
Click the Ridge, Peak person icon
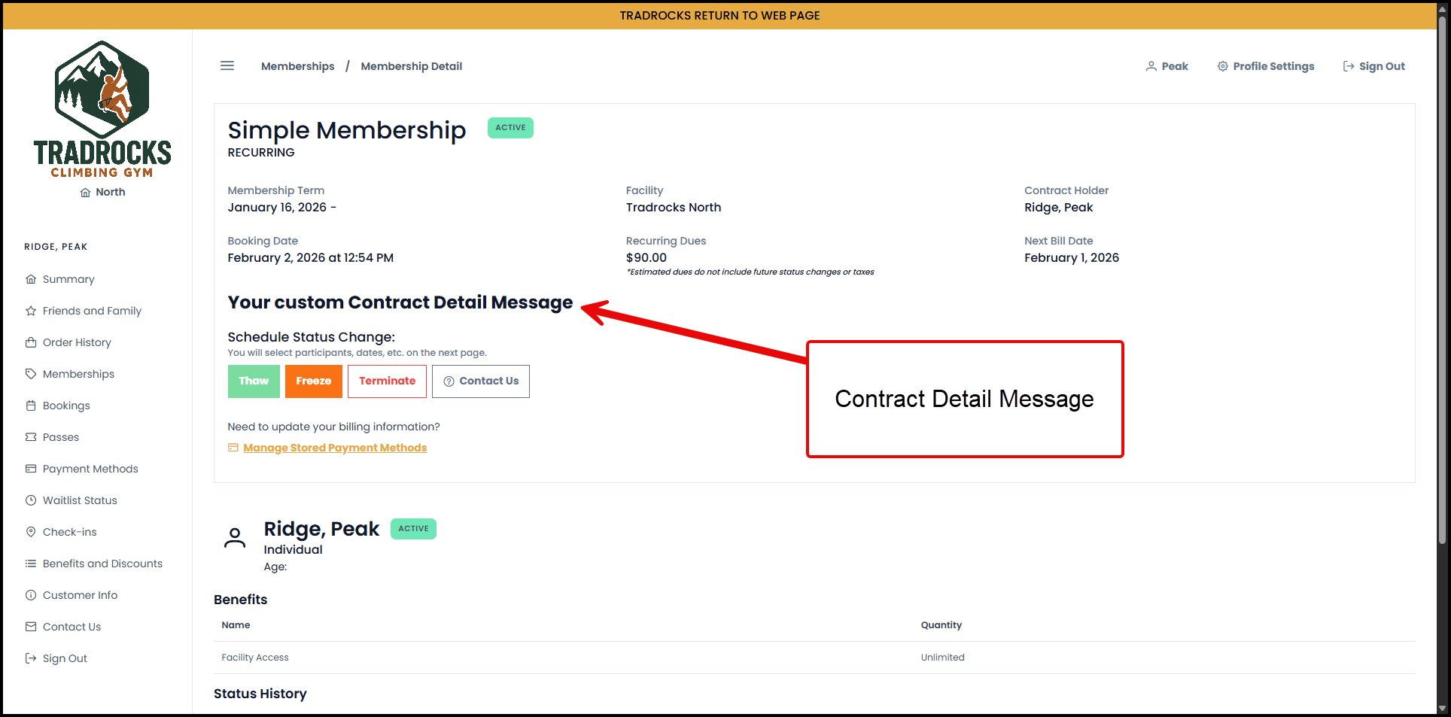(235, 538)
